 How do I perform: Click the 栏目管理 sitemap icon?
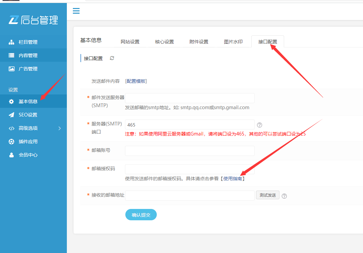tap(11, 42)
